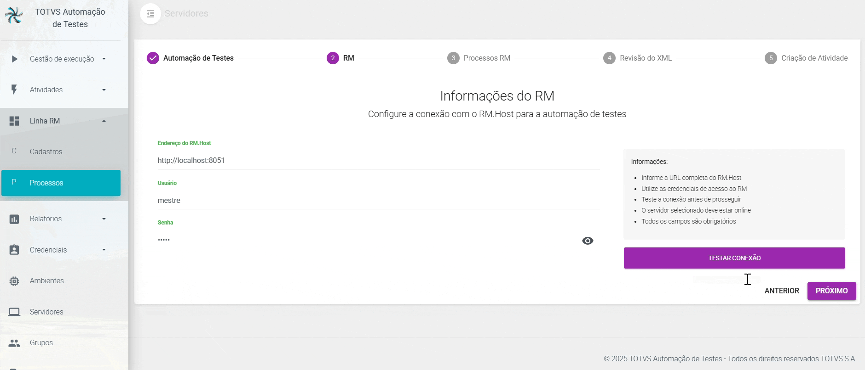
Task: Click the step 5 circle for Criação de Atividade
Action: coord(771,58)
